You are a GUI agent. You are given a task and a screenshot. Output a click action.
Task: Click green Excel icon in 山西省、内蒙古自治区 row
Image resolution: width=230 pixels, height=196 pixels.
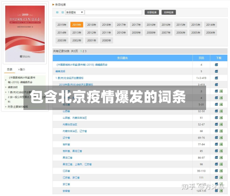pyautogui.click(x=221, y=118)
